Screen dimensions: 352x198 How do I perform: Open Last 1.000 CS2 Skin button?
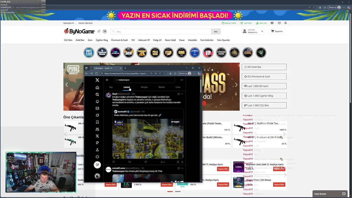[264, 105]
